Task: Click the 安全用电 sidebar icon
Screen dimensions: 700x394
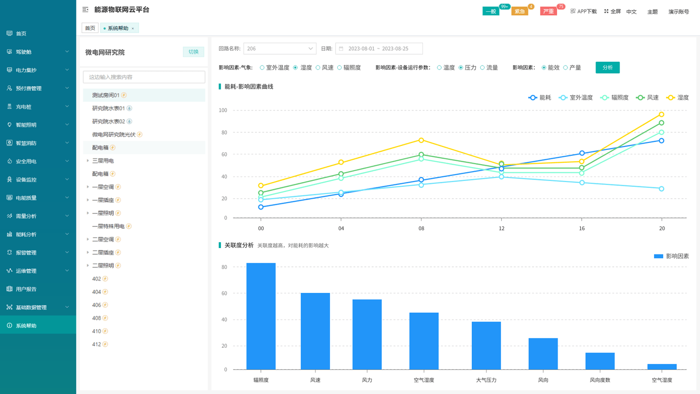Action: (x=9, y=161)
